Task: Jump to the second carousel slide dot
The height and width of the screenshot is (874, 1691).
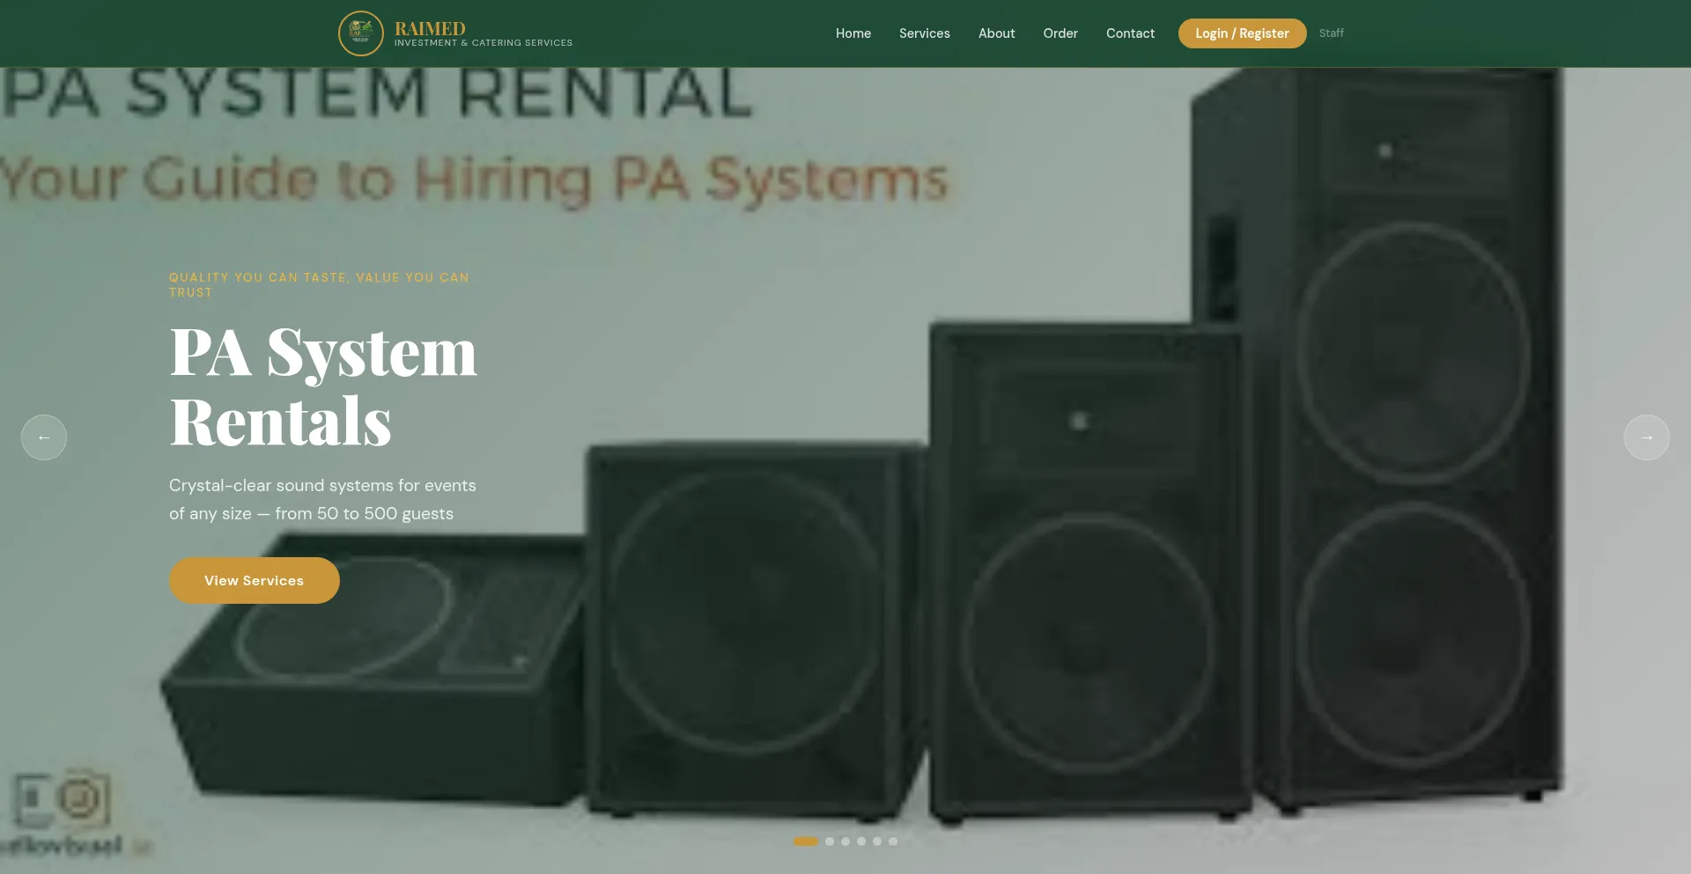Action: click(x=830, y=841)
